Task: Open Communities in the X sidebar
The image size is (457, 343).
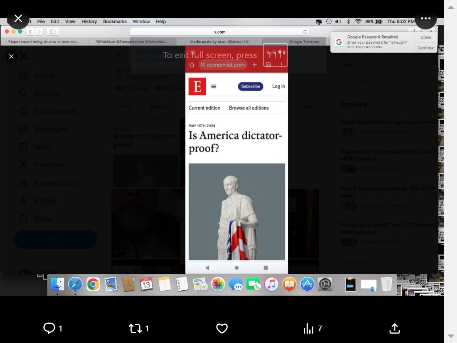Action: click(48, 183)
